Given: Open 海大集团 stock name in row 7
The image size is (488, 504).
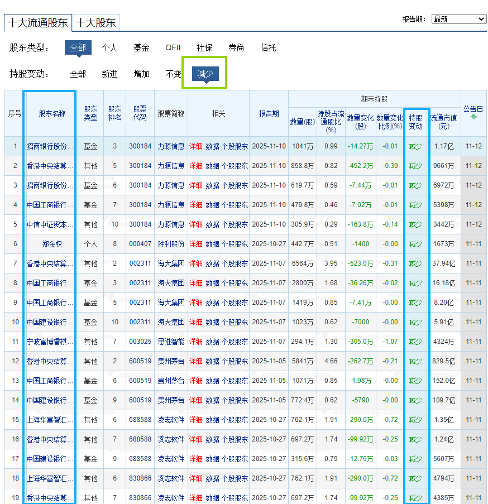Looking at the screenshot, I should tap(171, 264).
